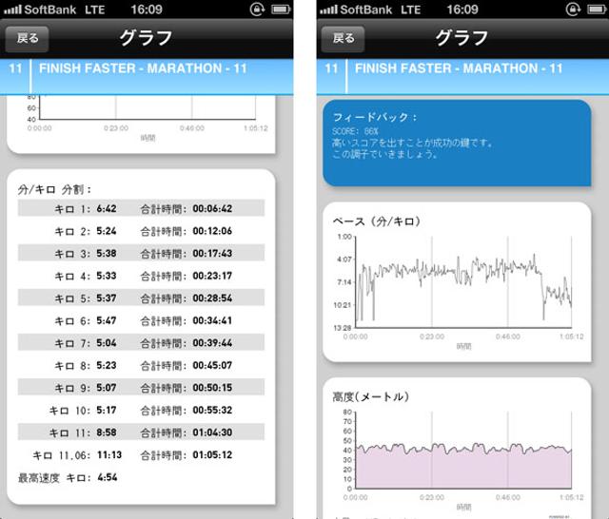Tap the battery icon in right status bar
609x519 pixels.
597,9
